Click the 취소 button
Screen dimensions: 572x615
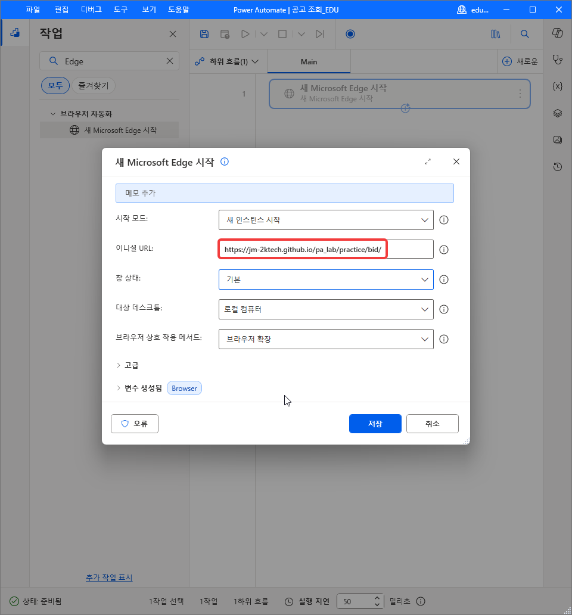coord(433,424)
